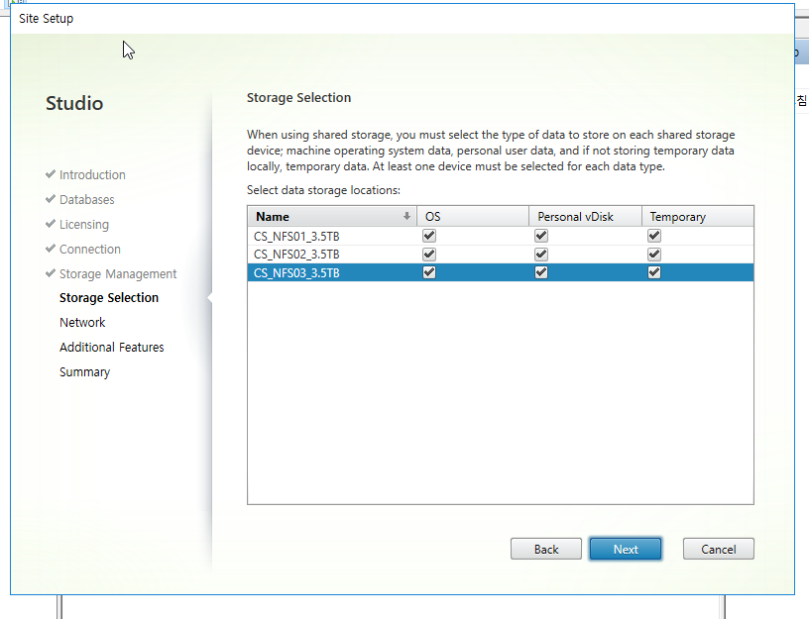Check OS box for CS_NFS01_3.5TB

428,236
